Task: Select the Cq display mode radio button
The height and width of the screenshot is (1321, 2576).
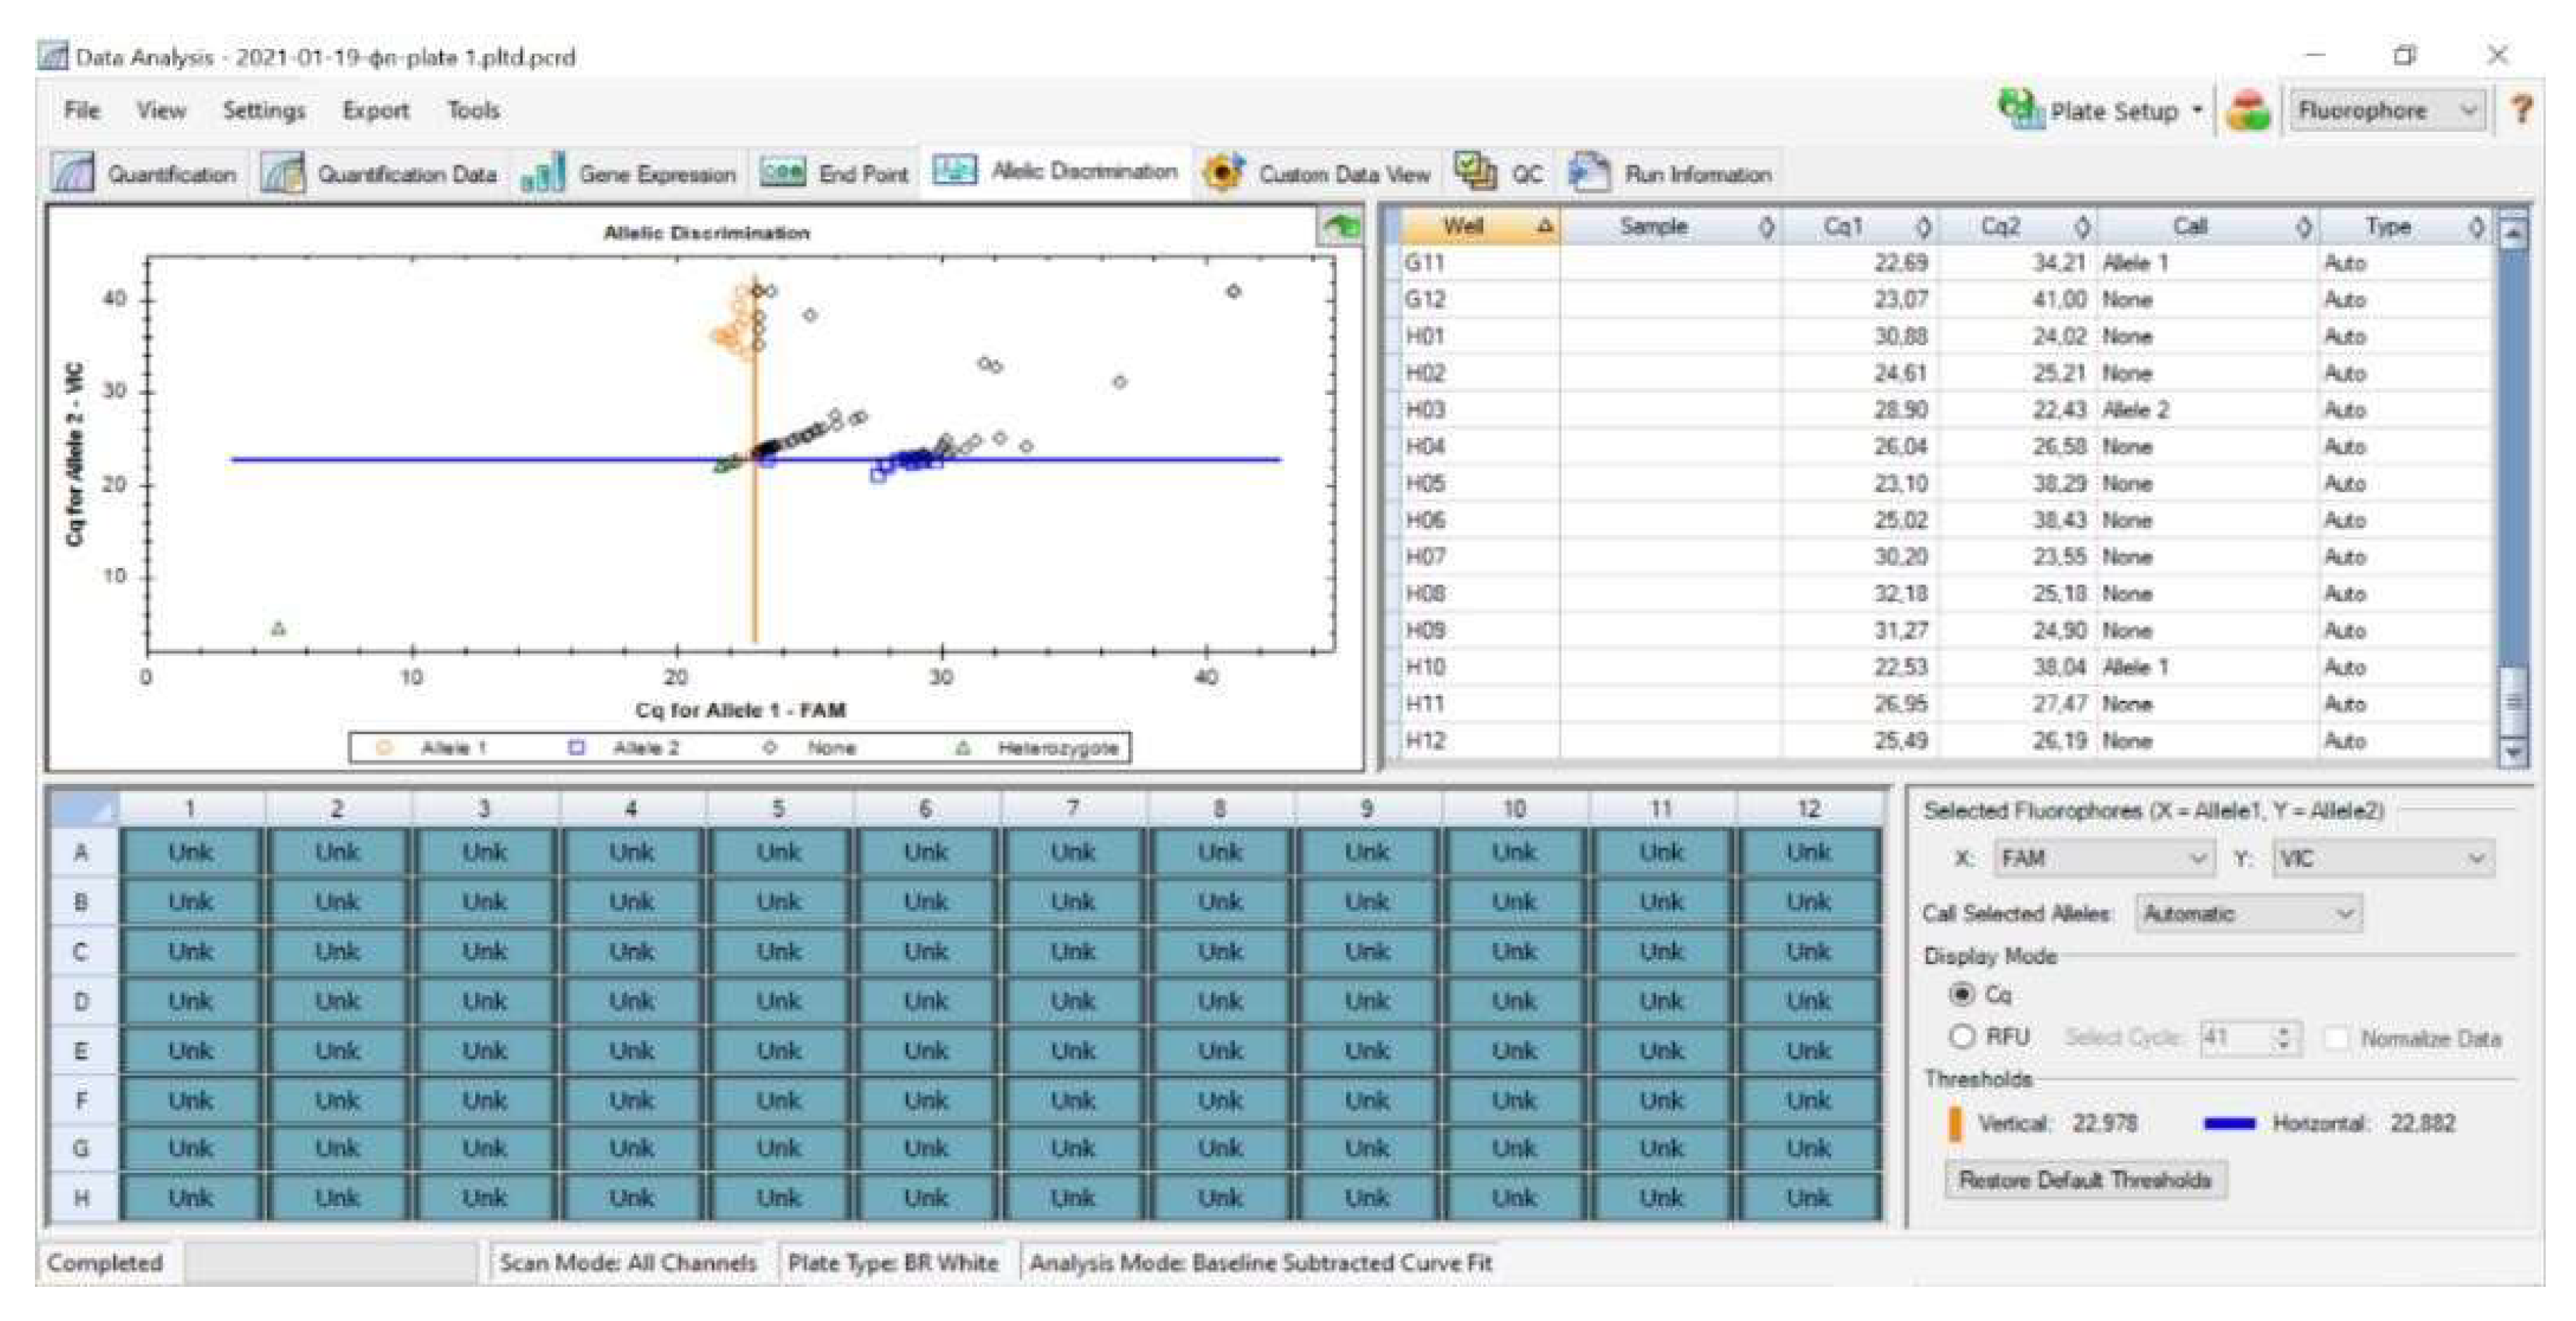Action: click(1961, 994)
